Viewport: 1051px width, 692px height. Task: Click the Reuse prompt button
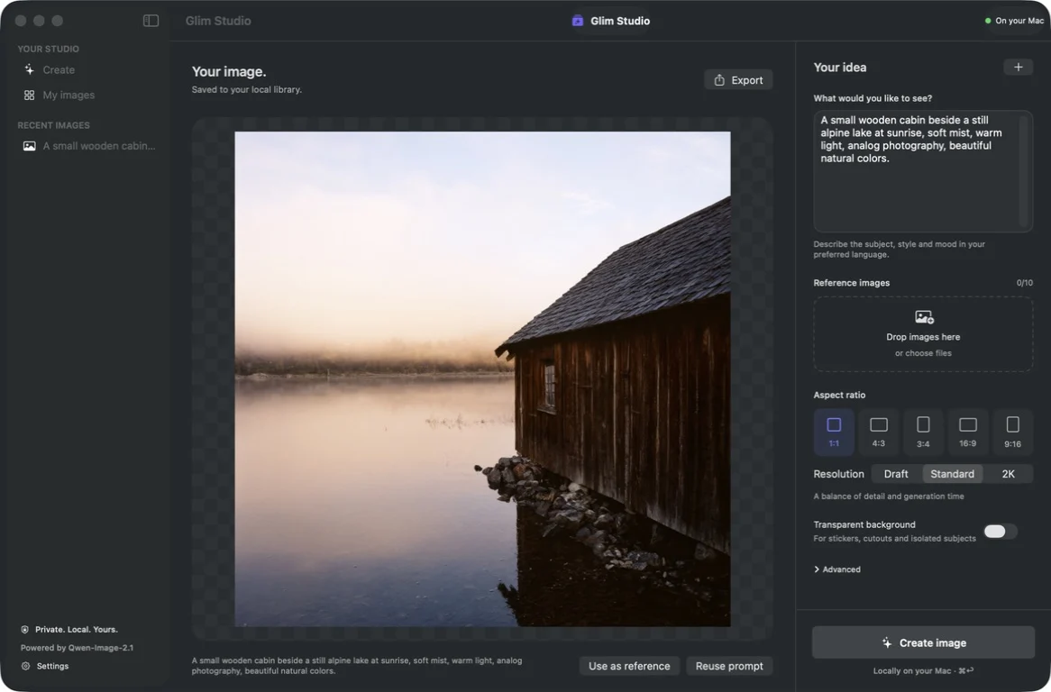point(729,666)
